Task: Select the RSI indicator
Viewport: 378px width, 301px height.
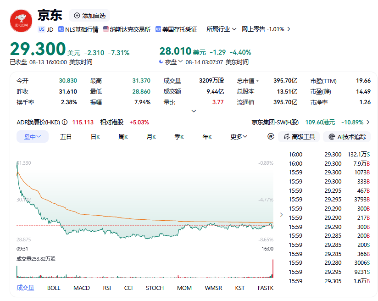Action: (x=107, y=288)
